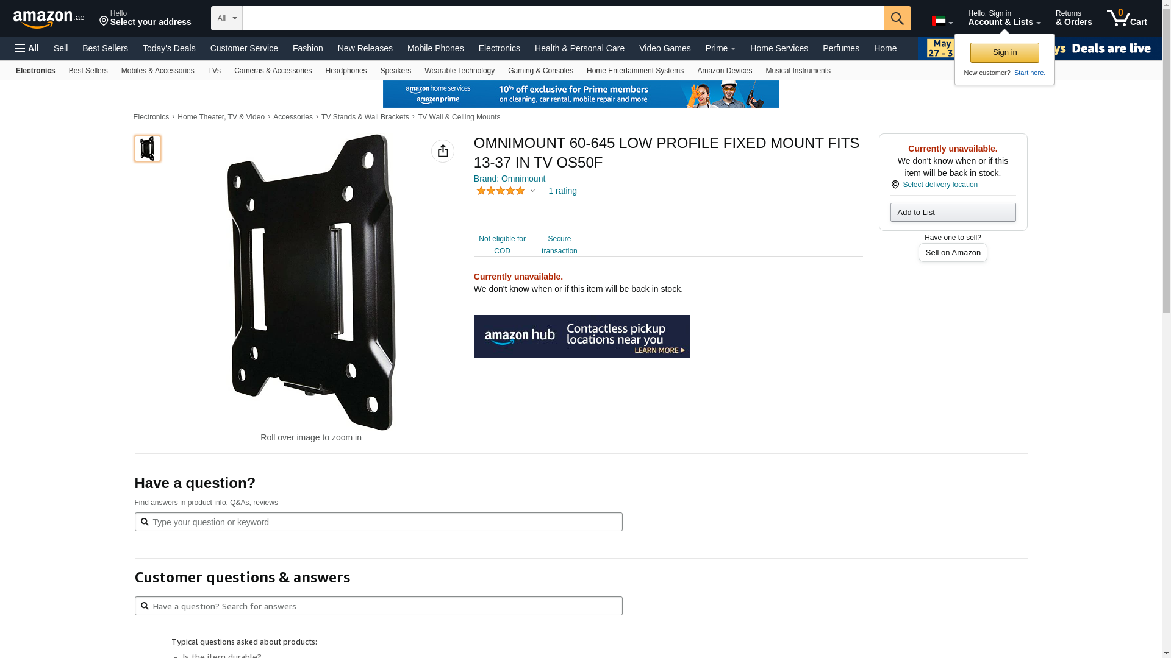Expand the Prime menu dropdown
The height and width of the screenshot is (658, 1171).
pos(720,48)
